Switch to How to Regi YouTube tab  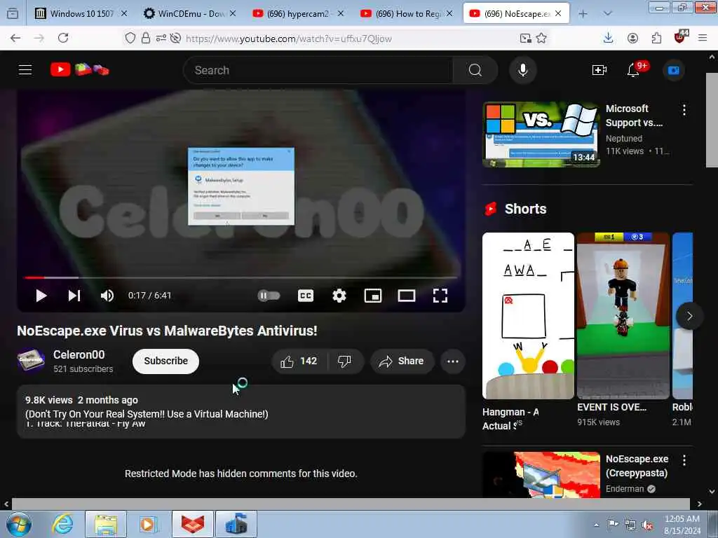coord(407,14)
